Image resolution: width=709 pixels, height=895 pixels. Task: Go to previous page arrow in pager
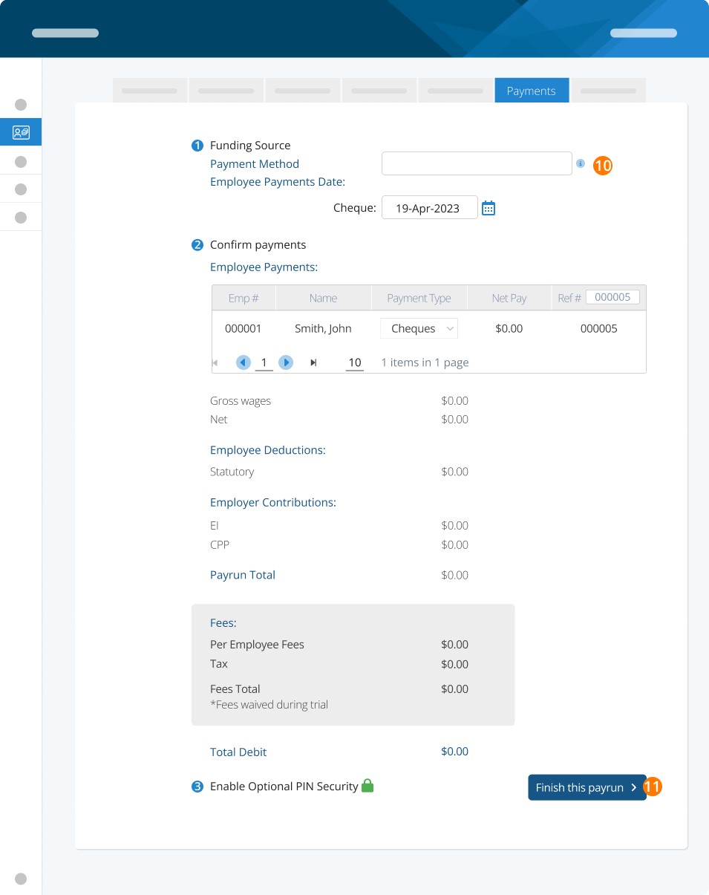click(x=244, y=362)
